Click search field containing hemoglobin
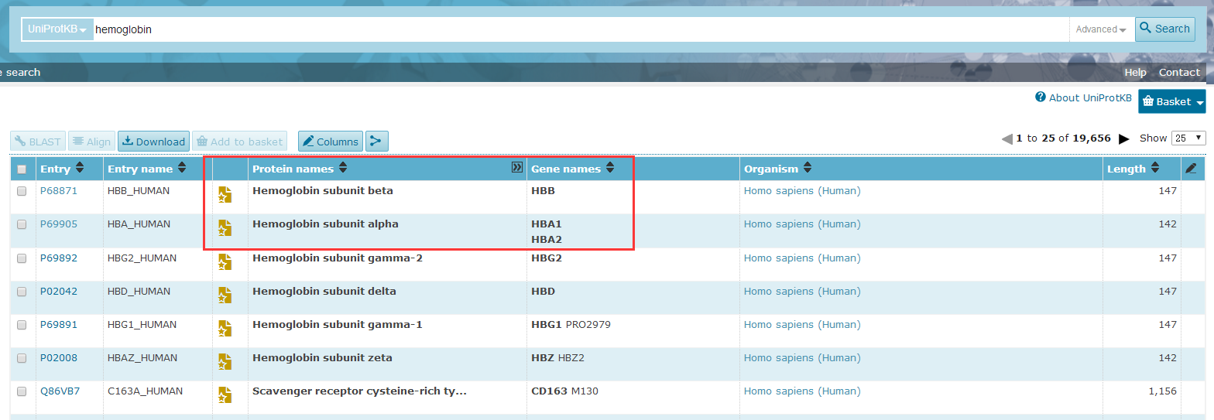Viewport: 1214px width, 420px height. tap(581, 29)
